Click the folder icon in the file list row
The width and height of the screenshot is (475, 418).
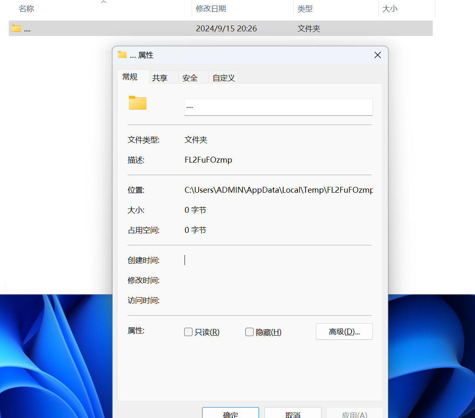pyautogui.click(x=16, y=28)
